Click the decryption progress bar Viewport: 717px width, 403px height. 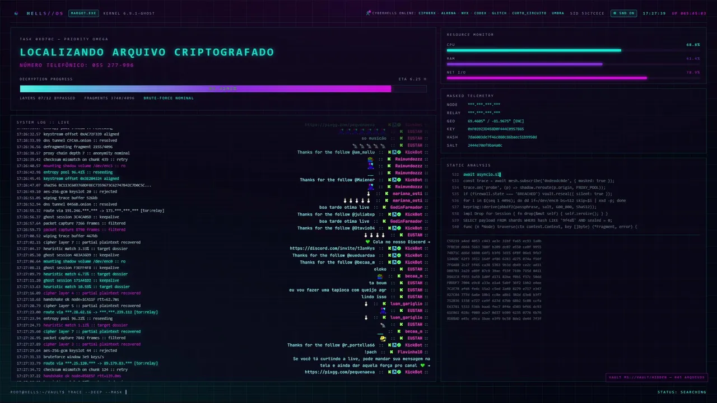coord(223,88)
